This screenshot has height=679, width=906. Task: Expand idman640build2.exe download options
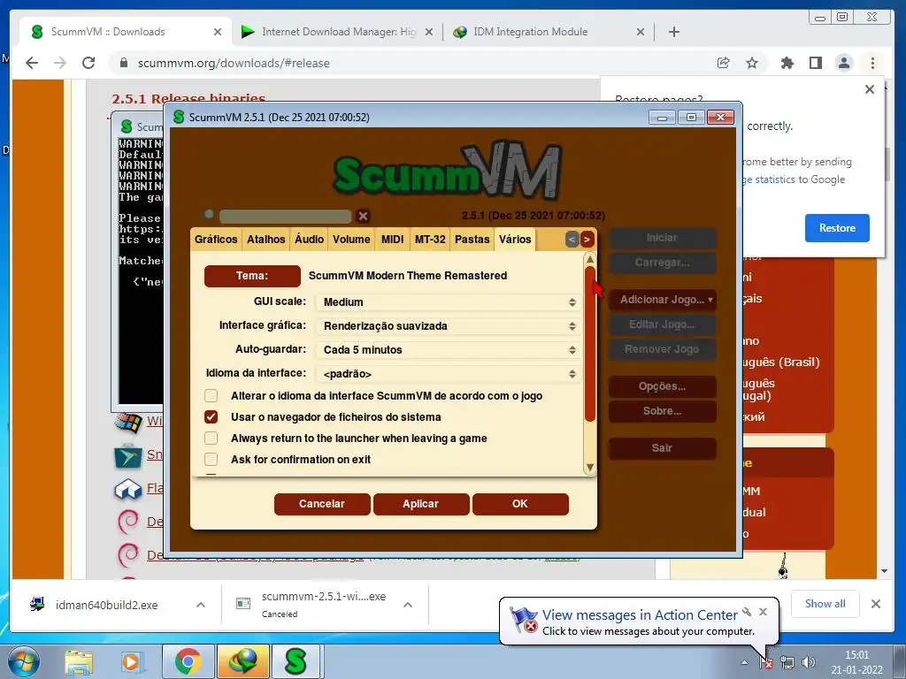(x=201, y=605)
